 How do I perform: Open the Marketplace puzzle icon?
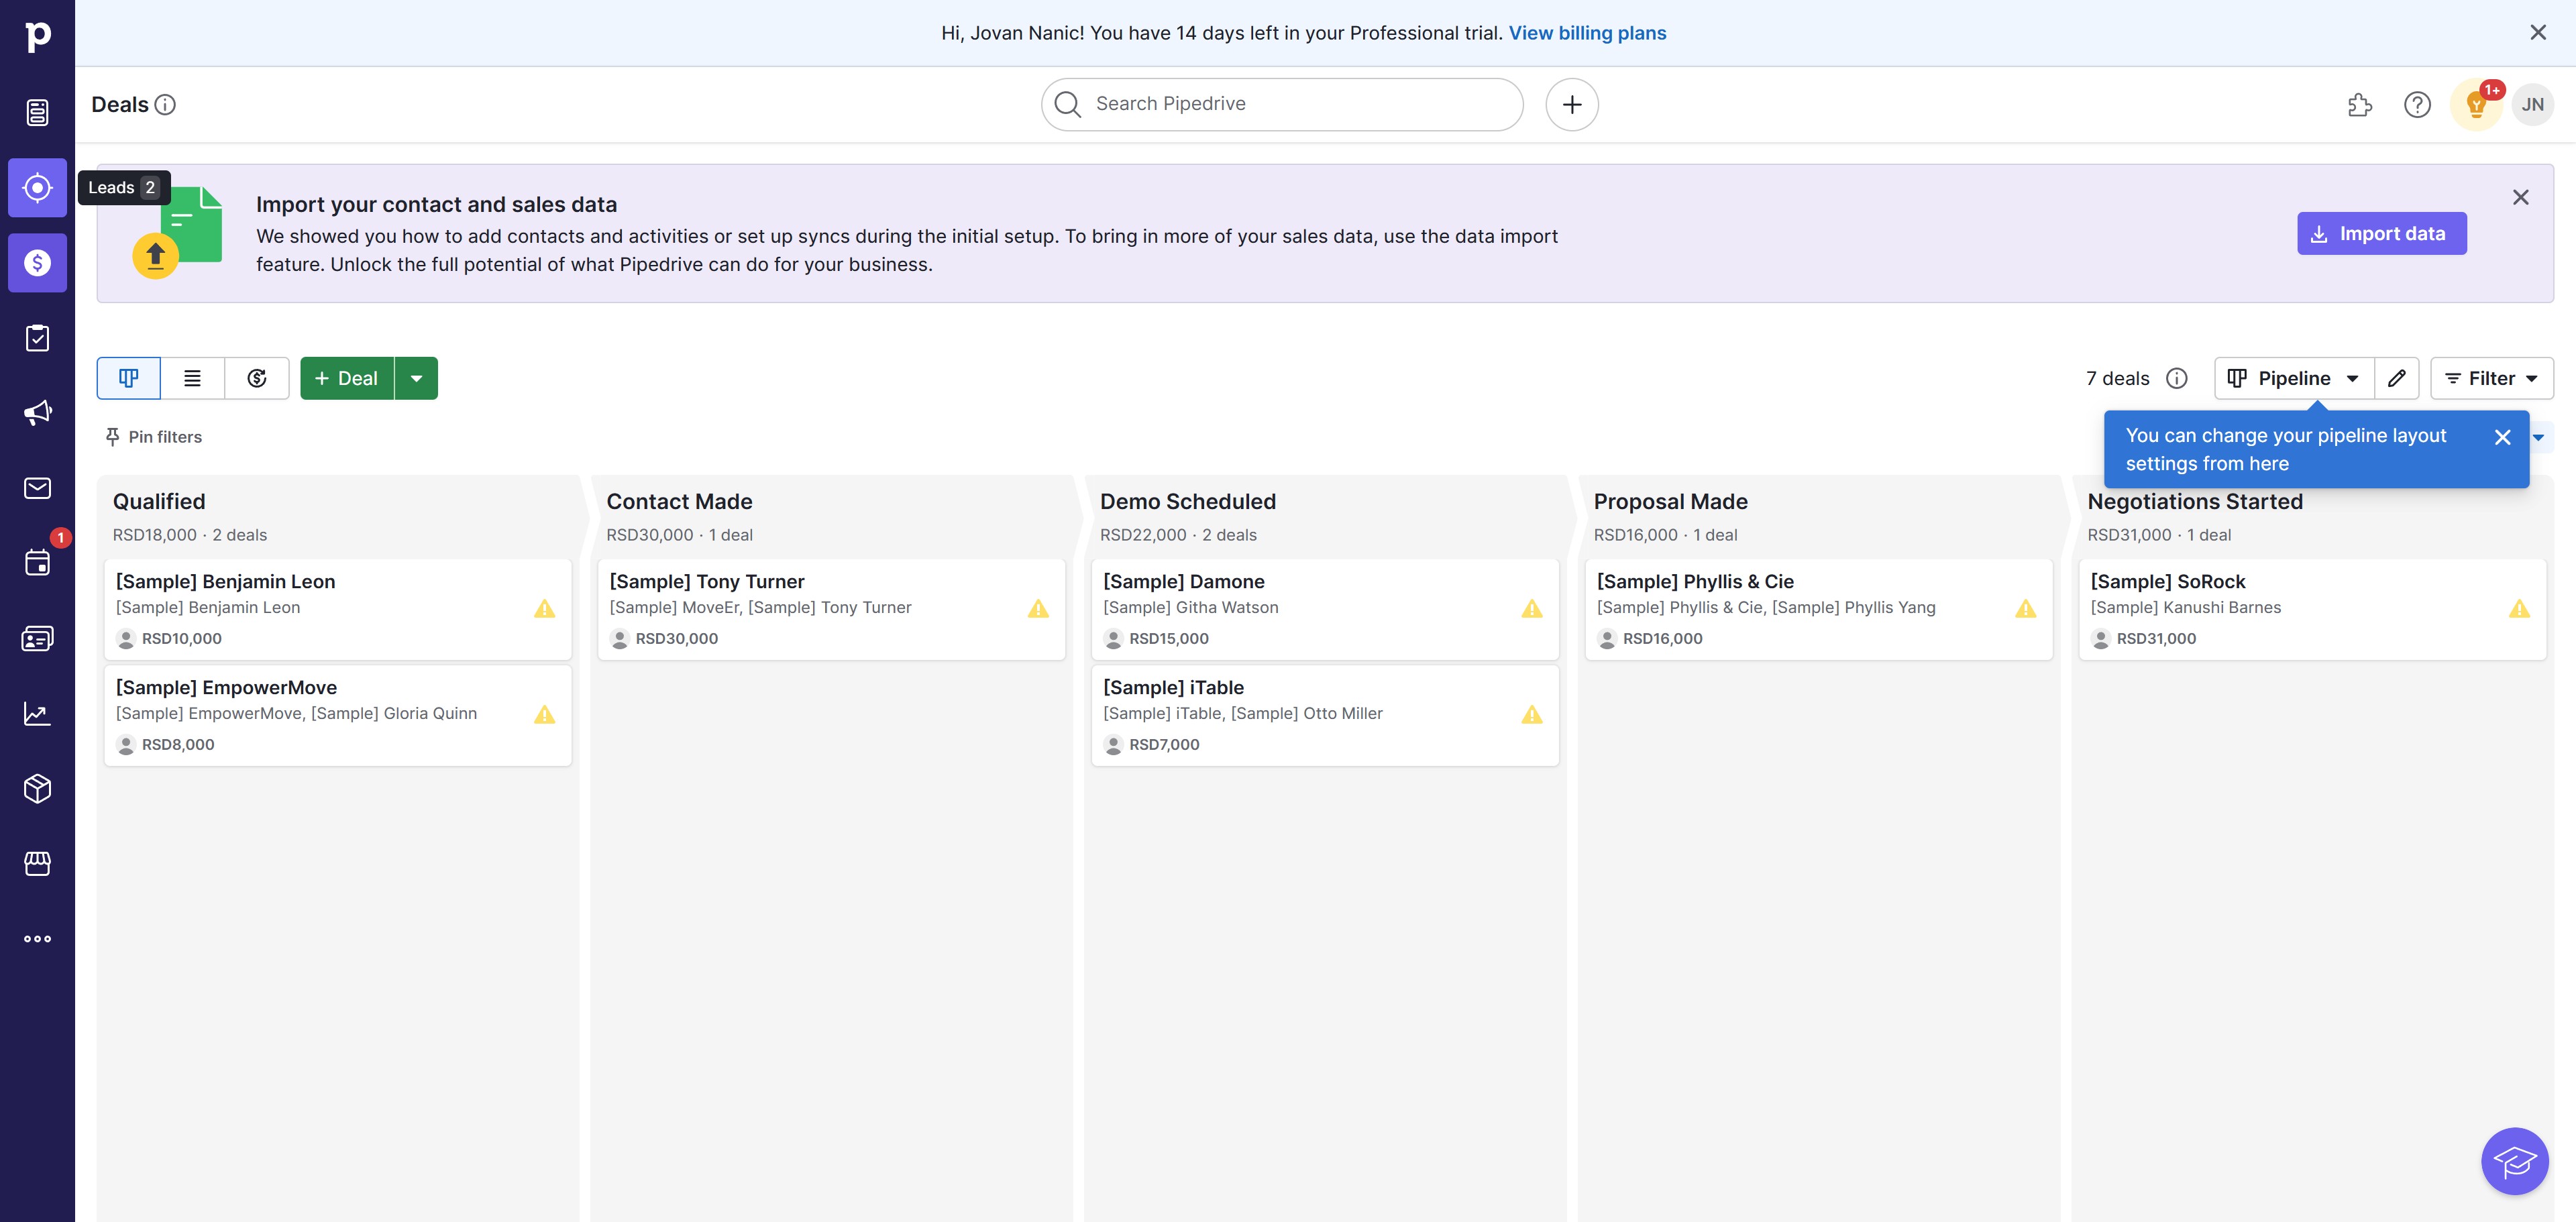[2359, 105]
